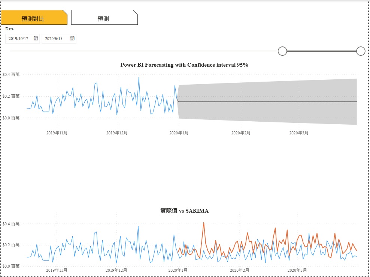The height and width of the screenshot is (277, 370).
Task: Click the $0.4 百萬 label on the top chart
Action: (x=11, y=74)
